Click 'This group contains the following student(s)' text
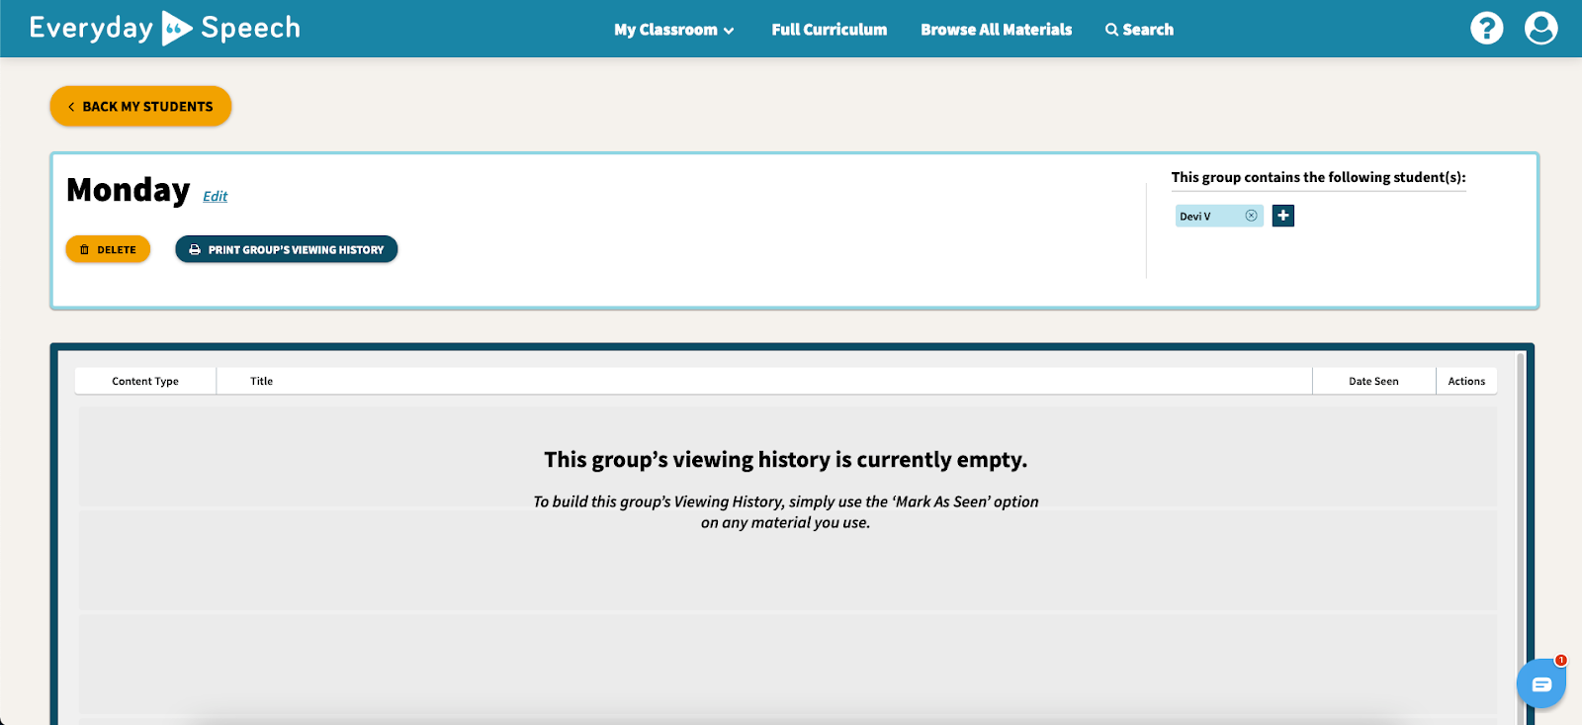Image resolution: width=1582 pixels, height=725 pixels. click(x=1318, y=177)
